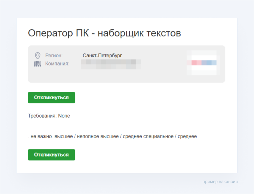The width and height of the screenshot is (254, 194).
Task: Click the building icon beside Компания
Action: click(x=38, y=64)
